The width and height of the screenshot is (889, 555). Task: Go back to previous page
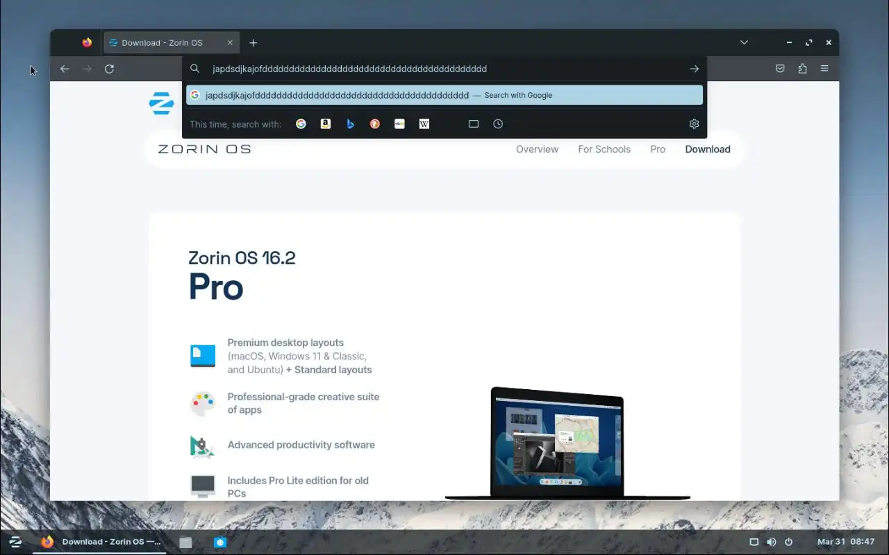(65, 69)
